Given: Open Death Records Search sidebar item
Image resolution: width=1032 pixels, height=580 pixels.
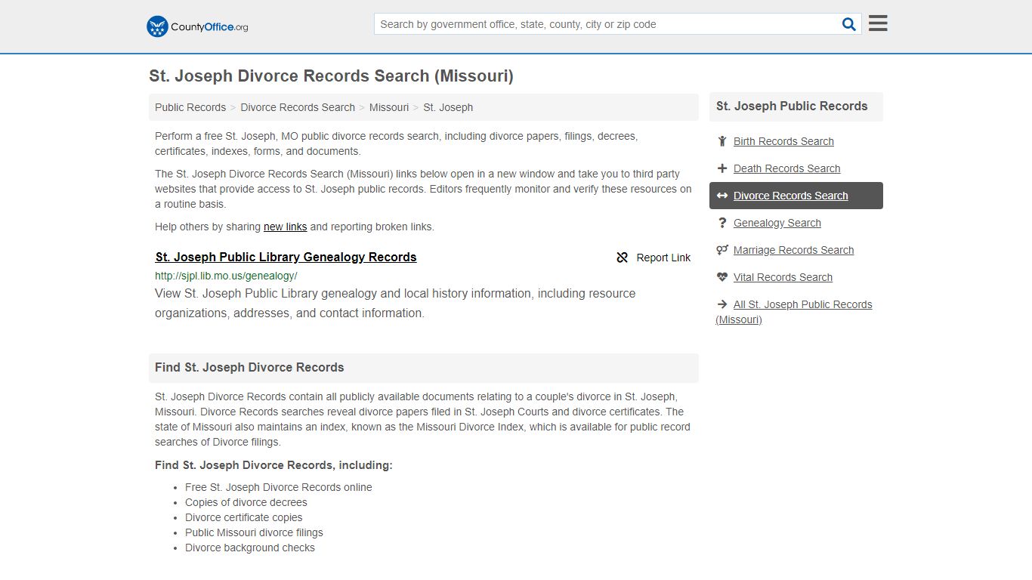Looking at the screenshot, I should coord(786,168).
